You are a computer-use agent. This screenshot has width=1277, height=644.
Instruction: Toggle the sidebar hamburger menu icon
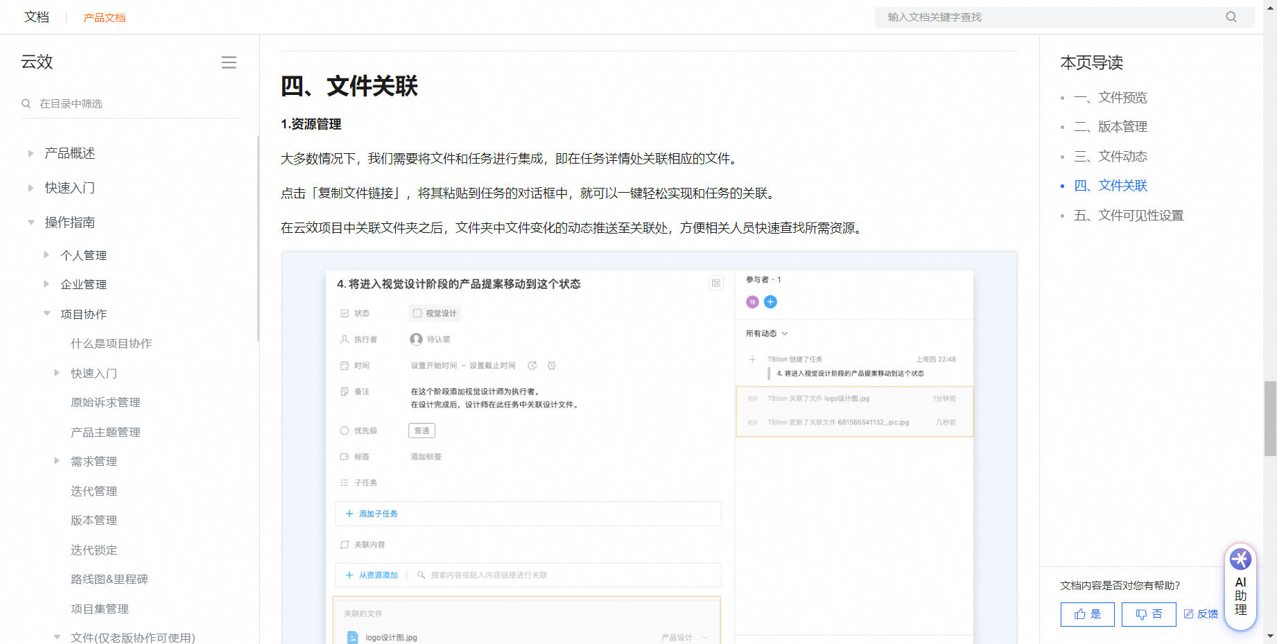pos(229,62)
